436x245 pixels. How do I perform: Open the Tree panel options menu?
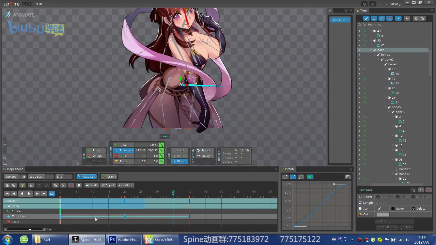433,11
